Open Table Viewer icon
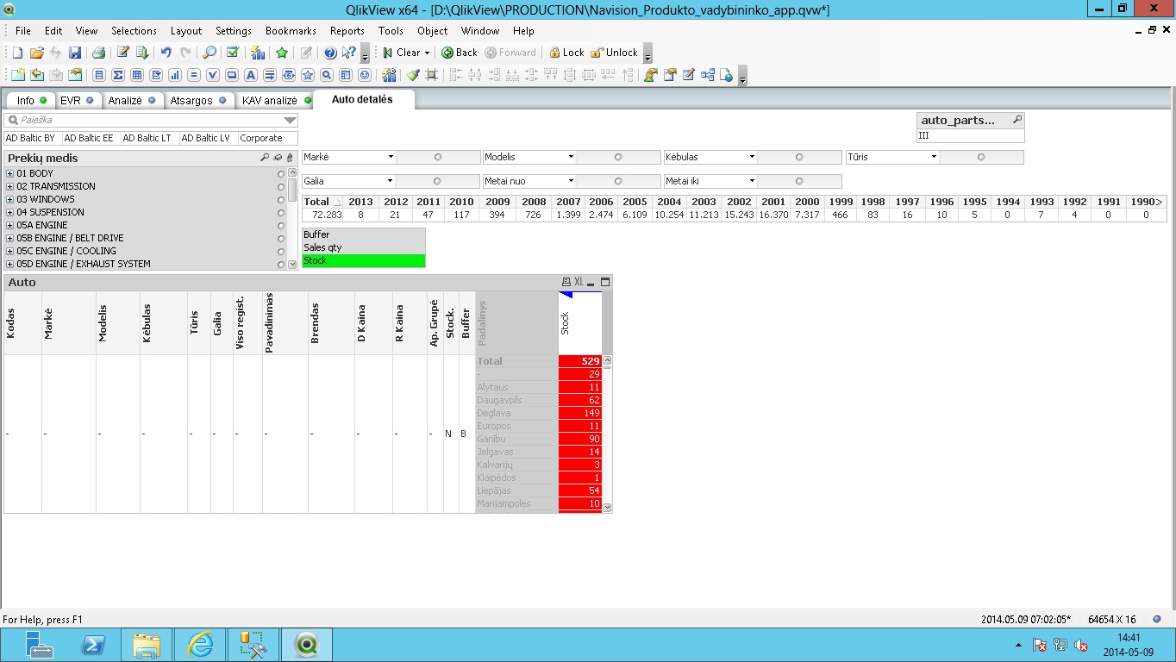The height and width of the screenshot is (662, 1176). (708, 75)
